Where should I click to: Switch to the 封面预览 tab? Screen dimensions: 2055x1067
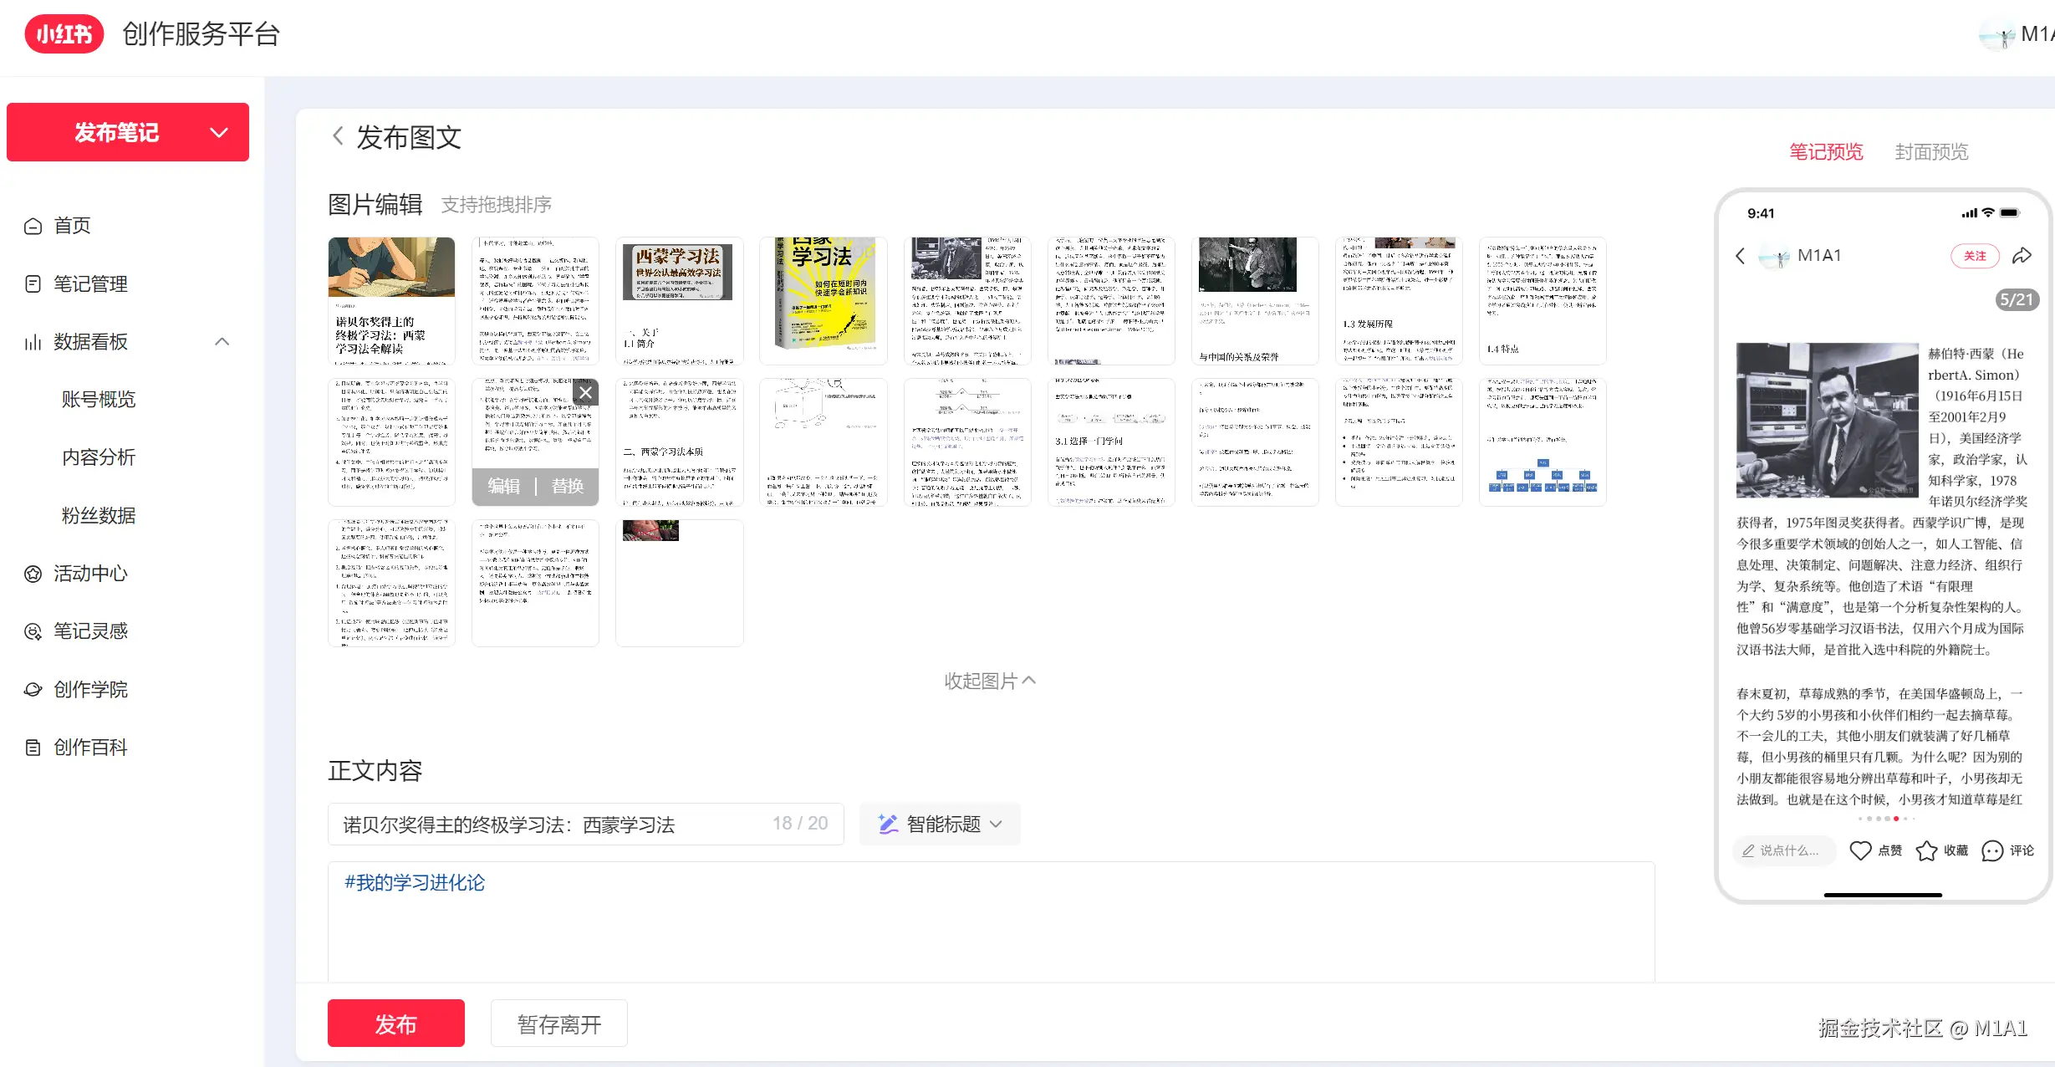[x=1931, y=151]
